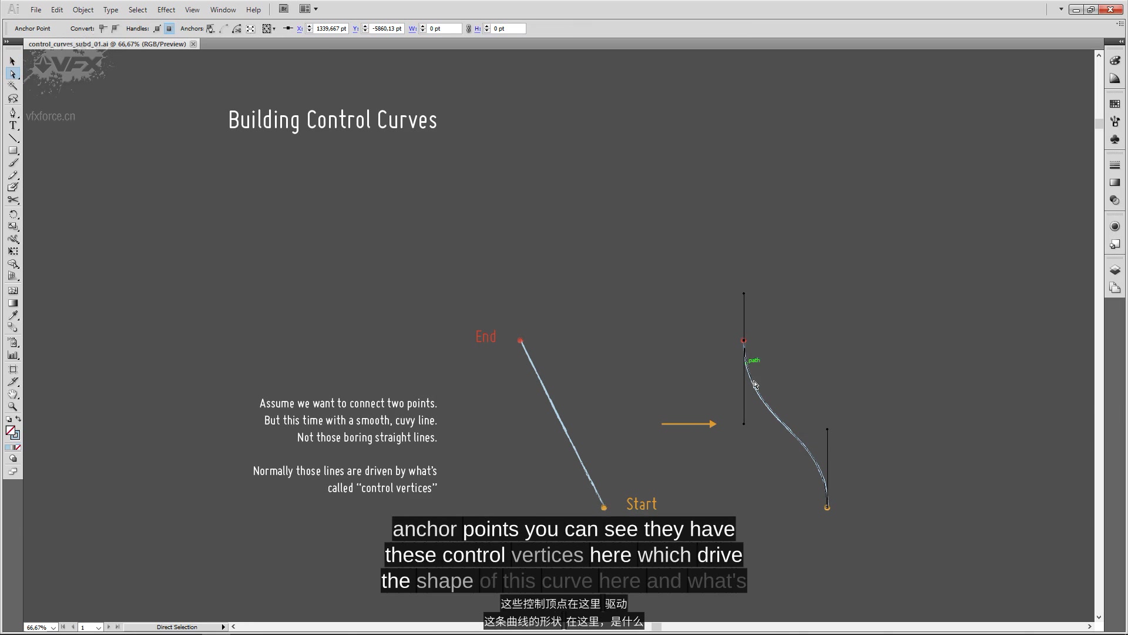Toggle the constrain width and height link

pos(468,28)
